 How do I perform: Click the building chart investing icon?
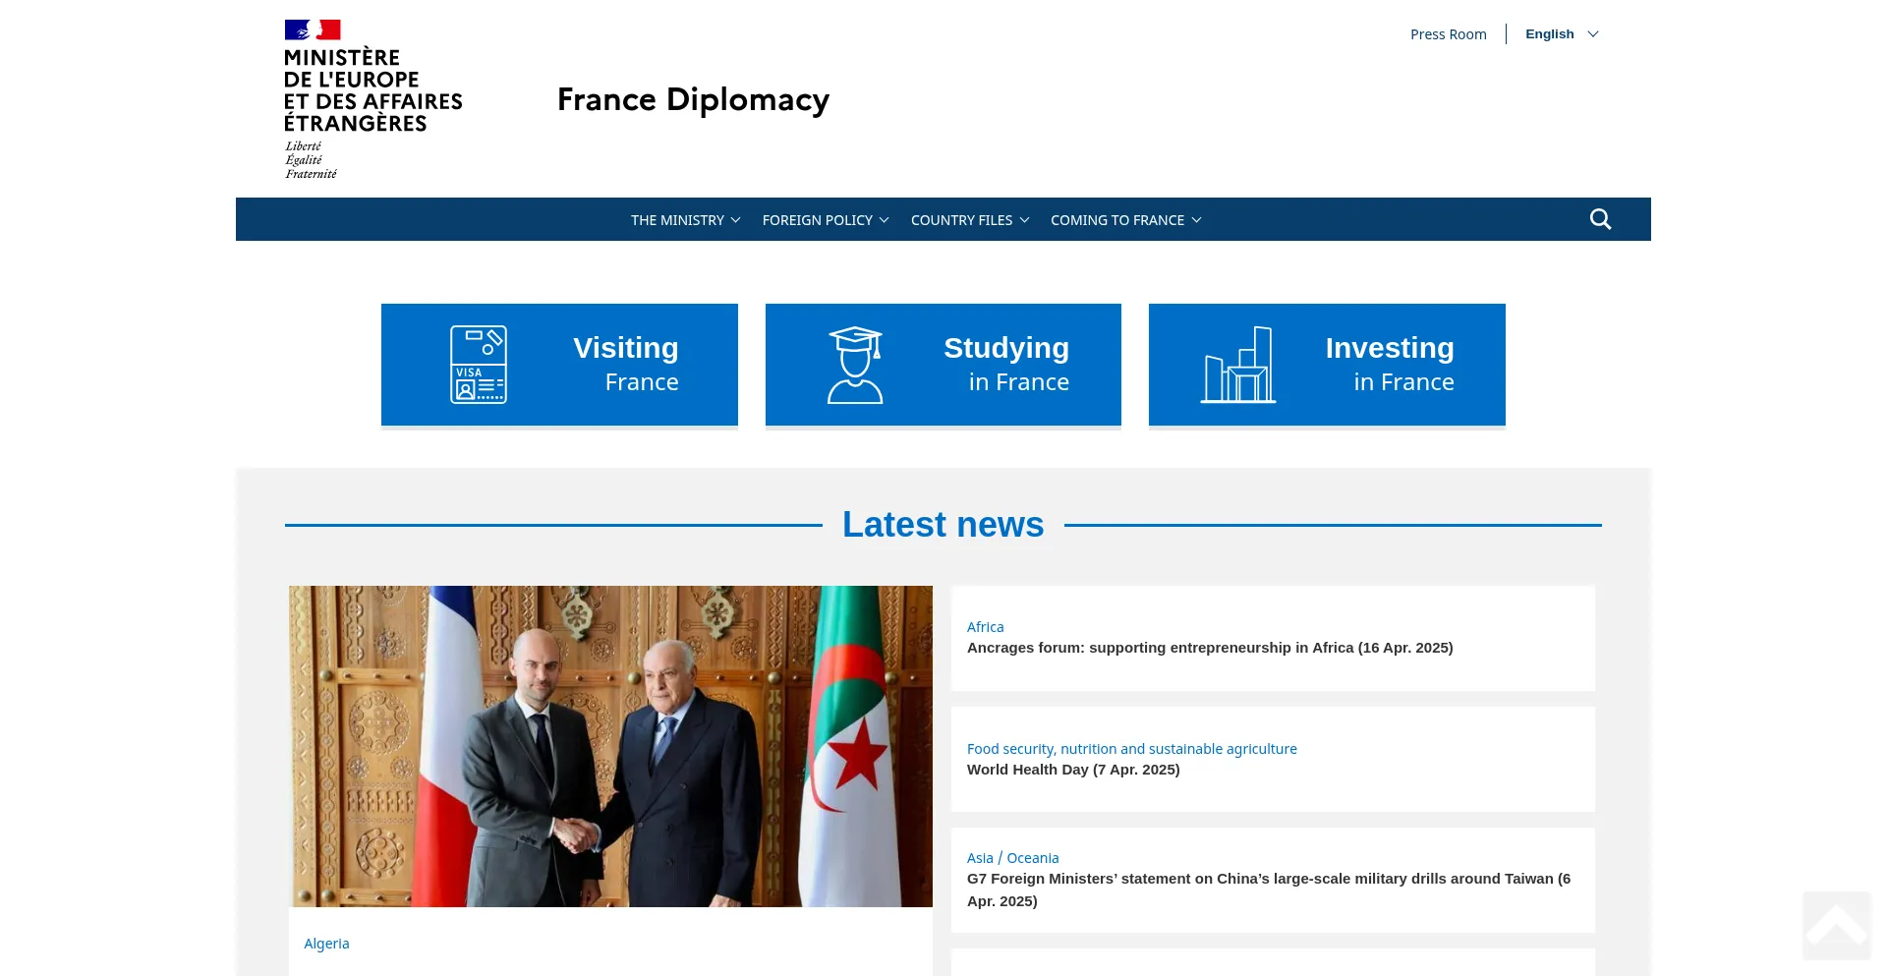click(1238, 365)
